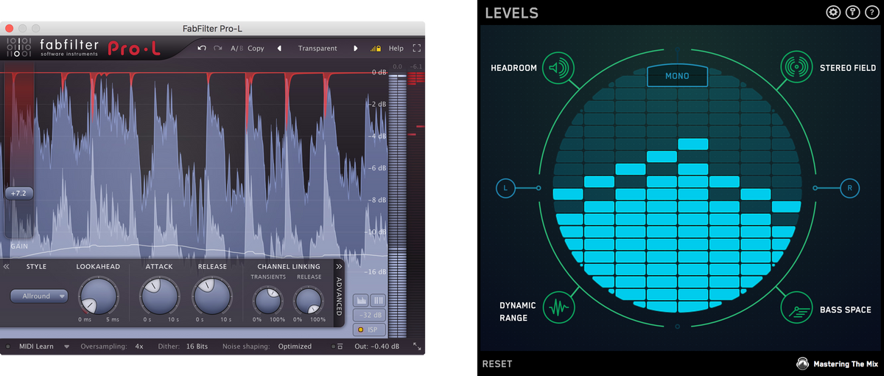Click the channel linking Release knob

(x=309, y=301)
